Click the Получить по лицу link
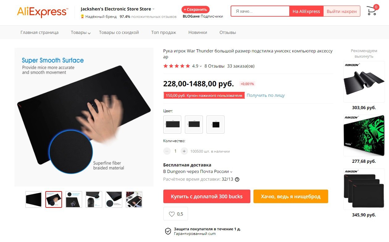 (x=266, y=95)
